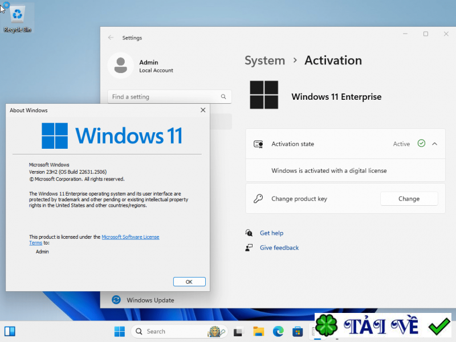Click OK in the About Windows dialog
Viewport: 456px width, 342px height.
189,282
